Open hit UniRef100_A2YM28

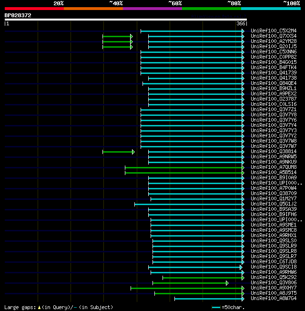274,41
